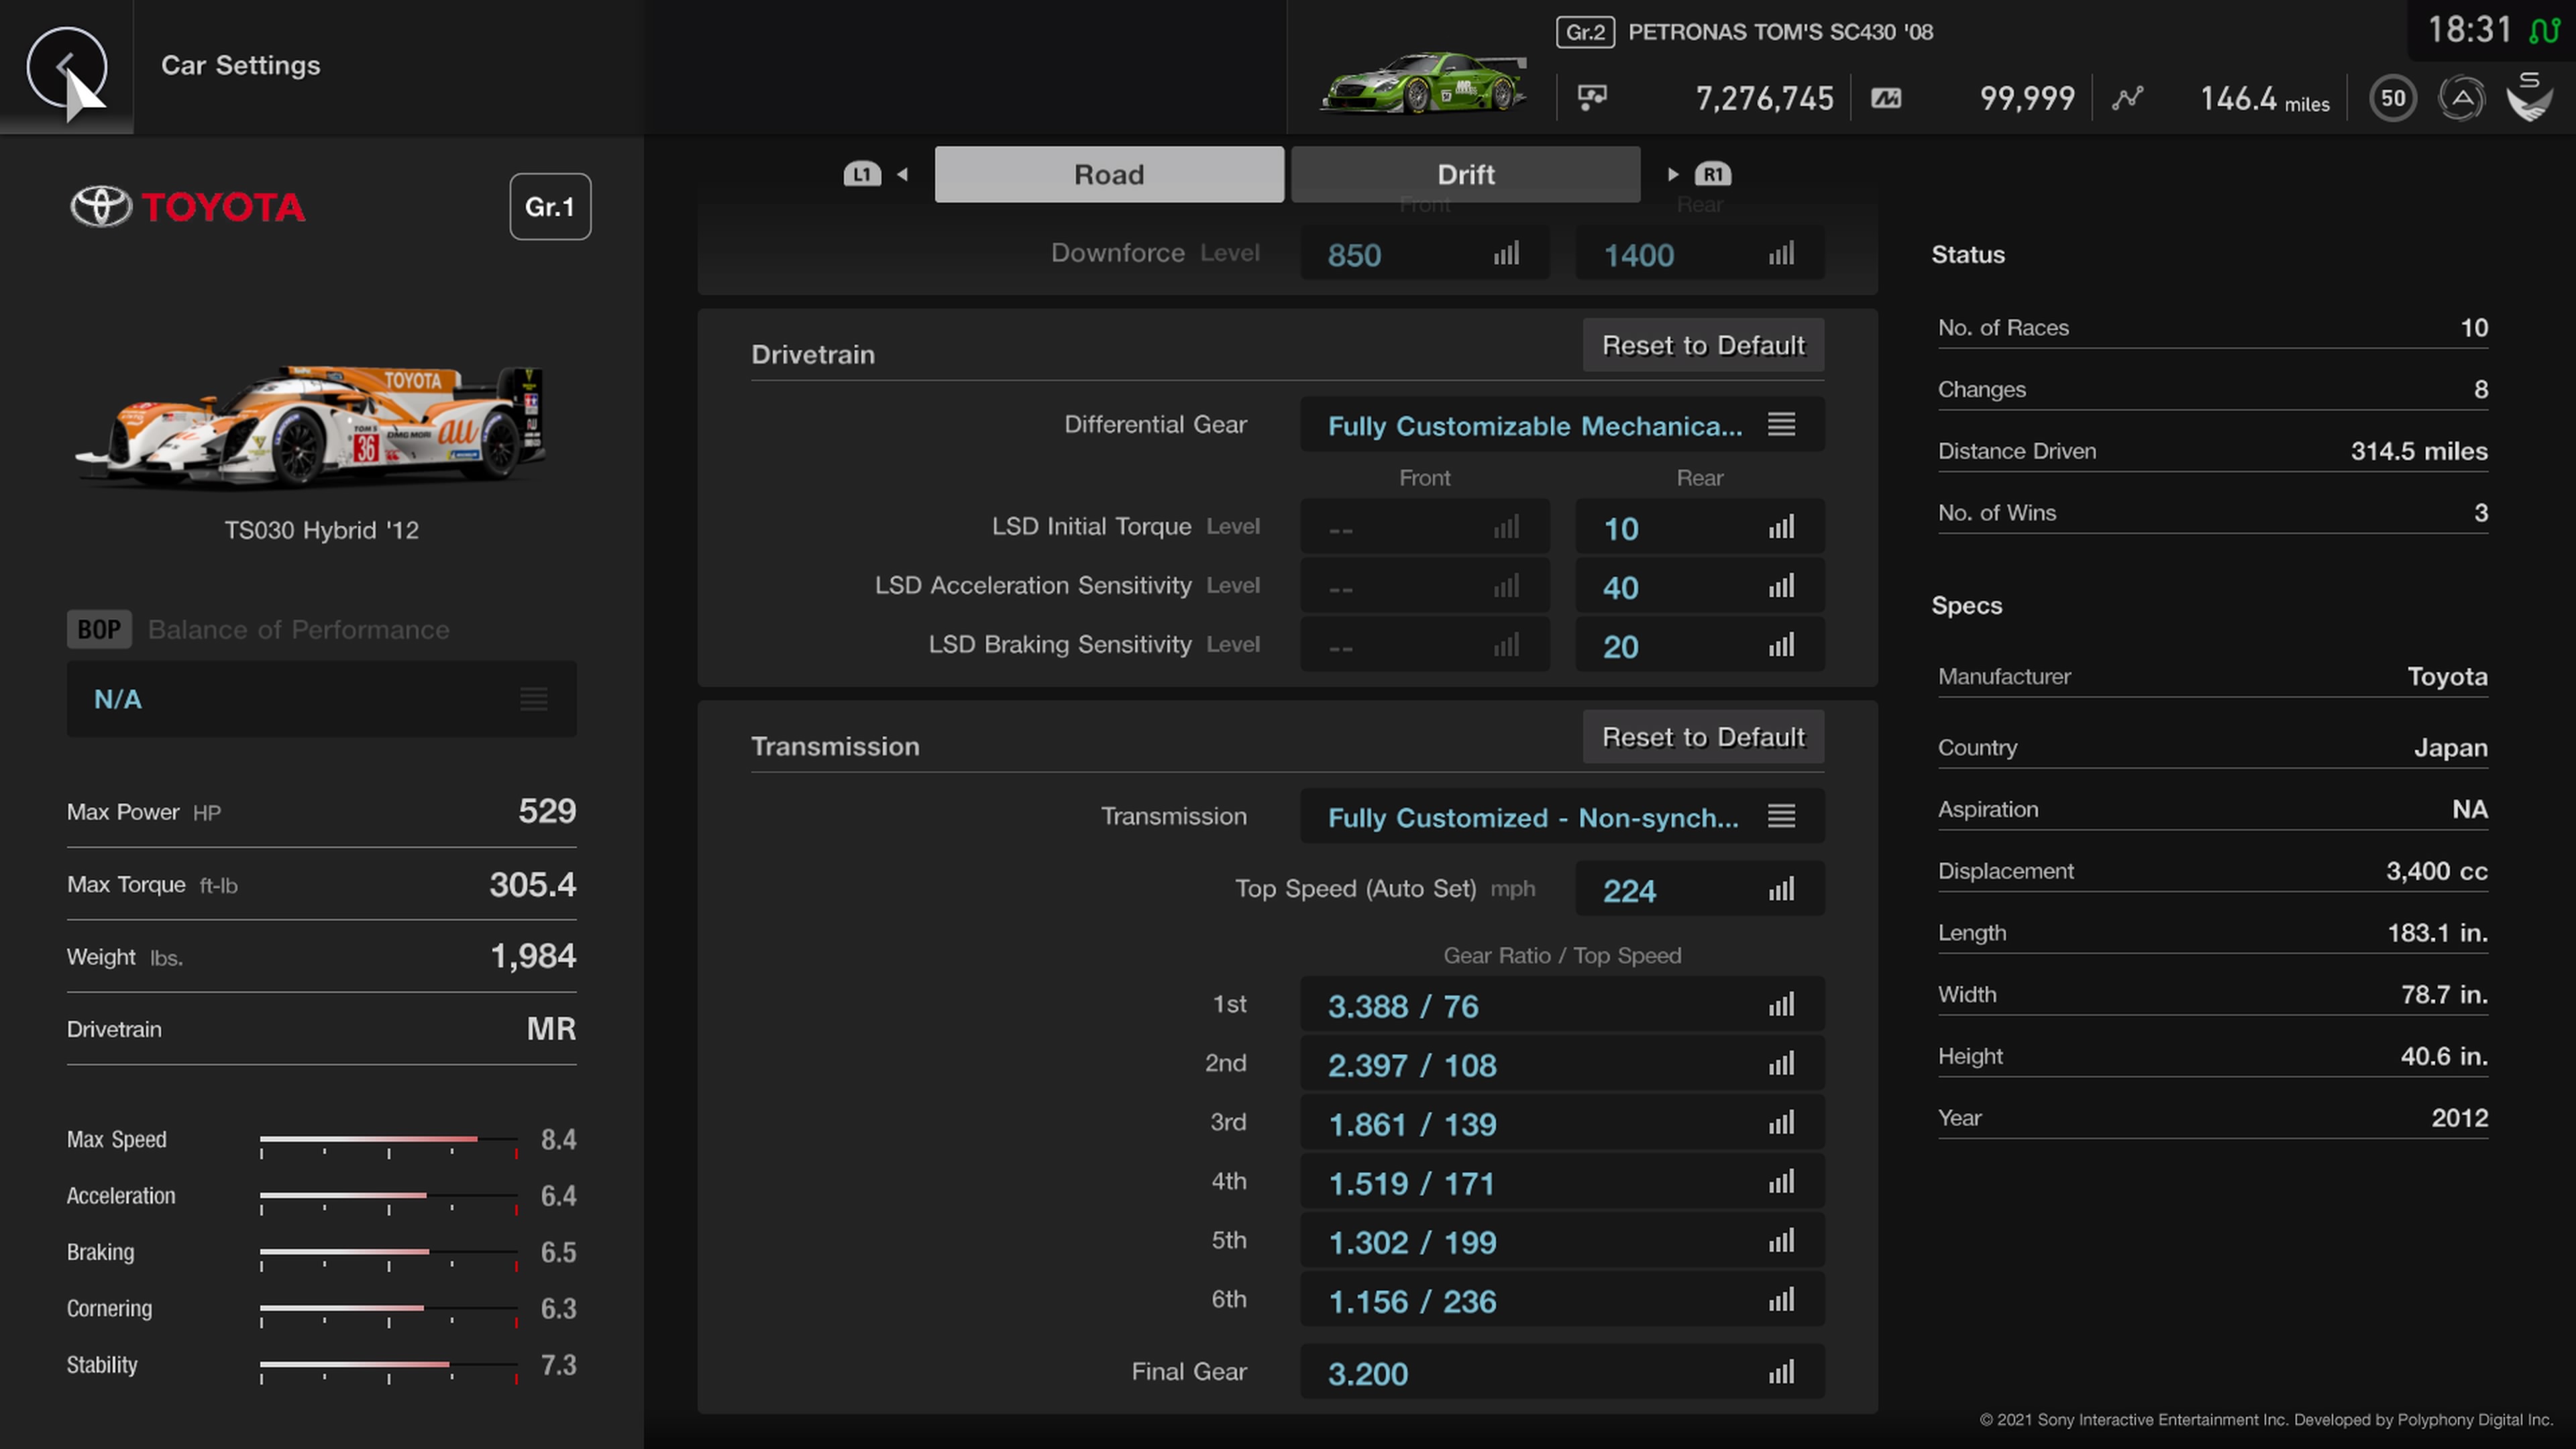Click the driver level 50 badge

[x=2393, y=98]
